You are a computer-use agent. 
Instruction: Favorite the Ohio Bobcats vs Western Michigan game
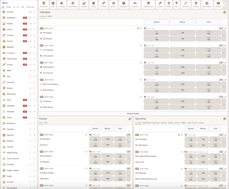tap(182, 169)
